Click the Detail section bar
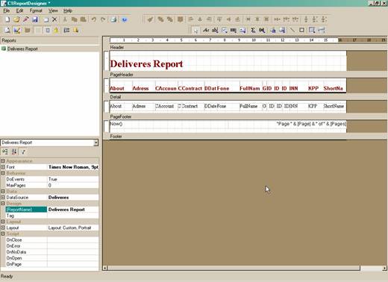The height and width of the screenshot is (282, 388). pyautogui.click(x=245, y=97)
